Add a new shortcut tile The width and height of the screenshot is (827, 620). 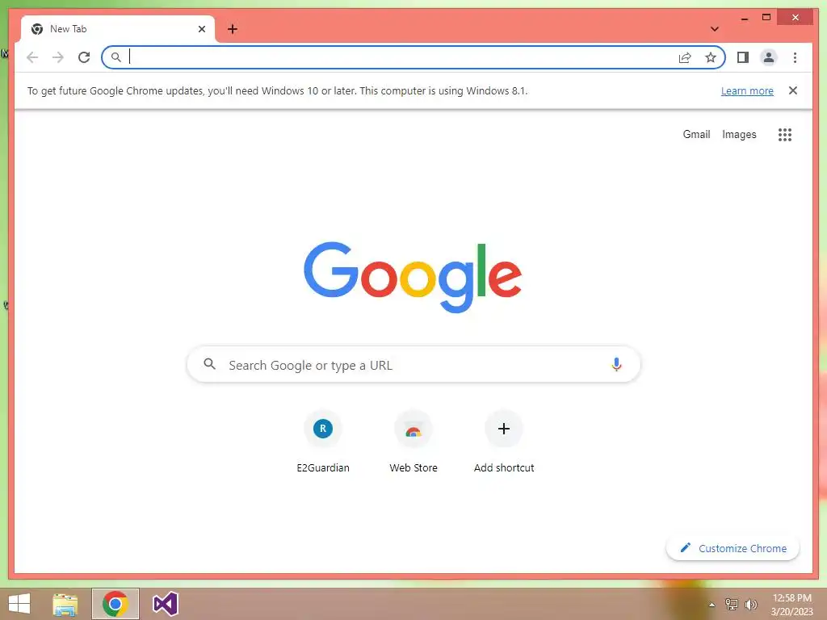click(x=504, y=442)
